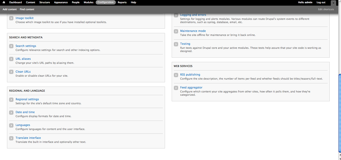Click the arrow icon beside Image toolkit

11,18
